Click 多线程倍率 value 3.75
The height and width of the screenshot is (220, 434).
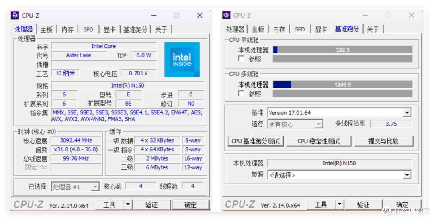(x=391, y=124)
